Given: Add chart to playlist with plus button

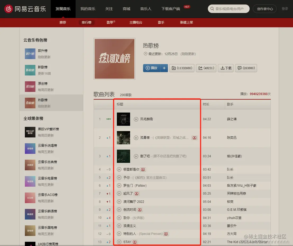Looking at the screenshot, I should [x=164, y=68].
